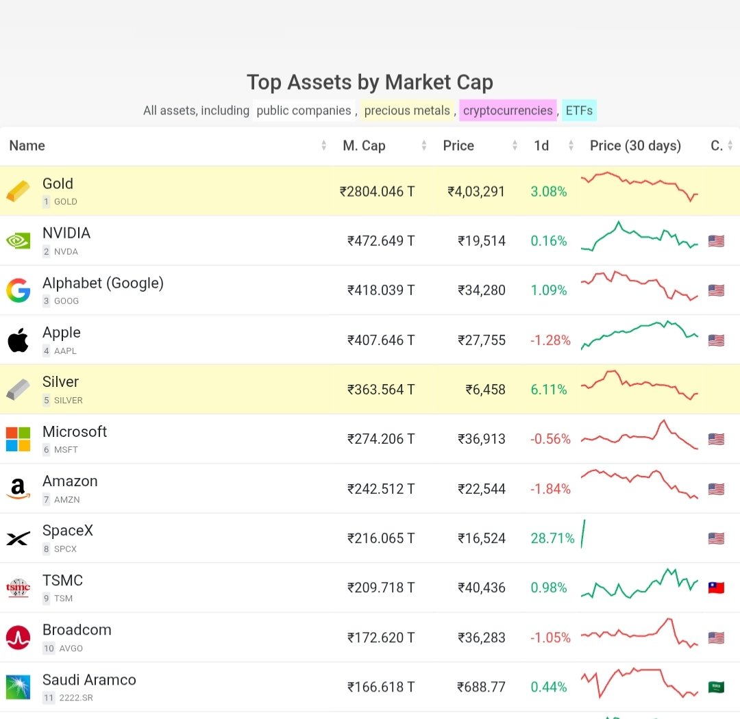This screenshot has width=740, height=719.
Task: Open the Gold asset name link
Action: (x=58, y=184)
